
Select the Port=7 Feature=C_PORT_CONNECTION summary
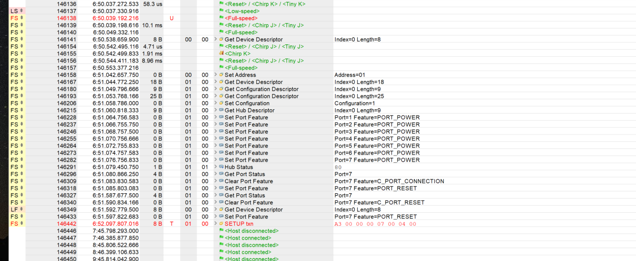coord(389,181)
